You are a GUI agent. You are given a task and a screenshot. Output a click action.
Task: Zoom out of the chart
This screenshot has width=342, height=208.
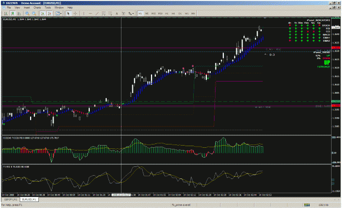pyautogui.click(x=34, y=14)
